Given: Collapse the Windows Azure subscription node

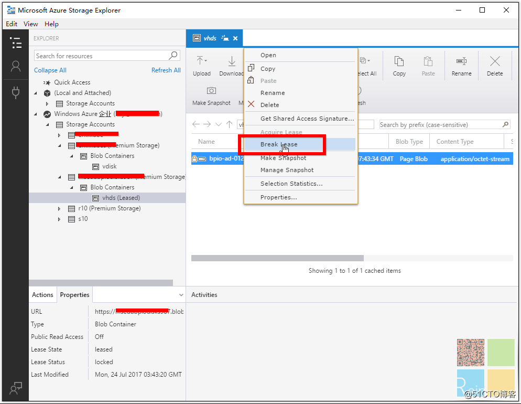Looking at the screenshot, I should pyautogui.click(x=36, y=114).
